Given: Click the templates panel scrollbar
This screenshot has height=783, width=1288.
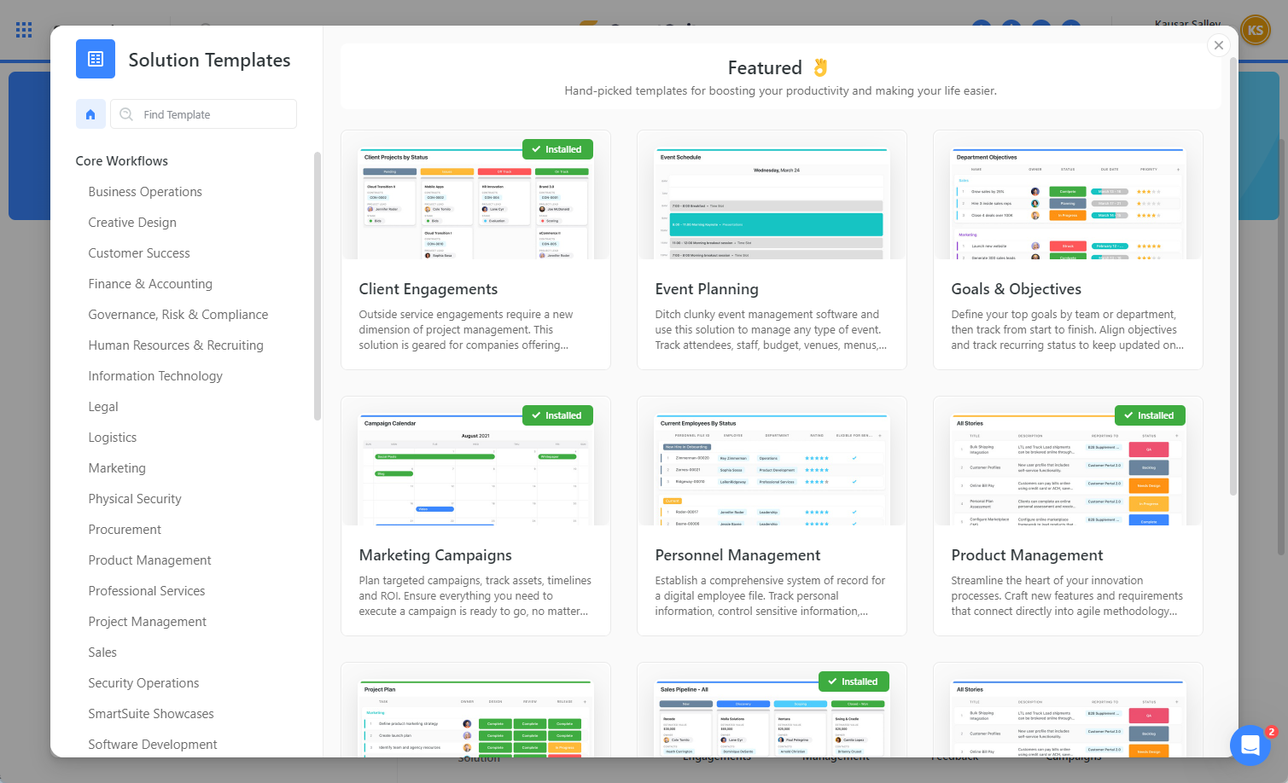Looking at the screenshot, I should click(1233, 275).
